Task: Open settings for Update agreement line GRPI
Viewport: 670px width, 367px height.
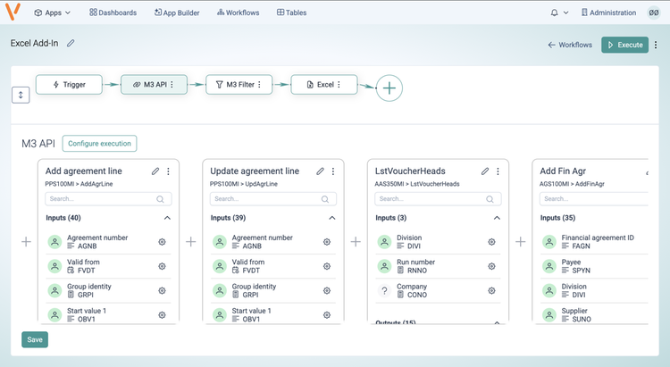Action: click(x=327, y=290)
